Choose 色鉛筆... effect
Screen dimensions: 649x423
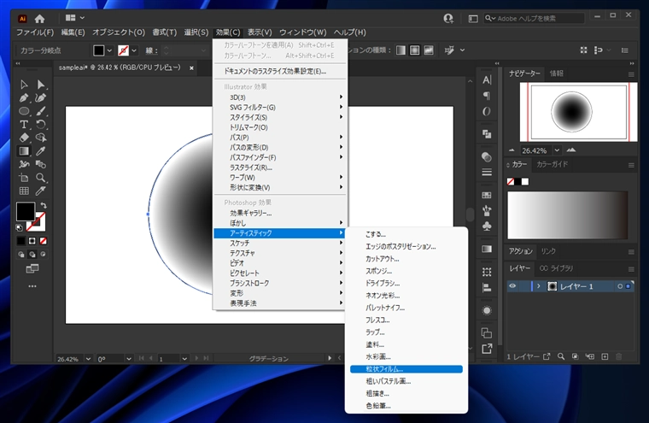(406, 406)
